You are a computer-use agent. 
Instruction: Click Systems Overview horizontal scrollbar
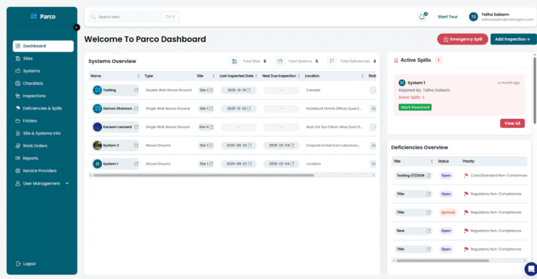[x=203, y=176]
